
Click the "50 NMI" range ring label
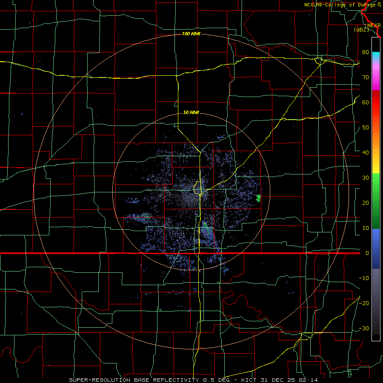tap(191, 112)
